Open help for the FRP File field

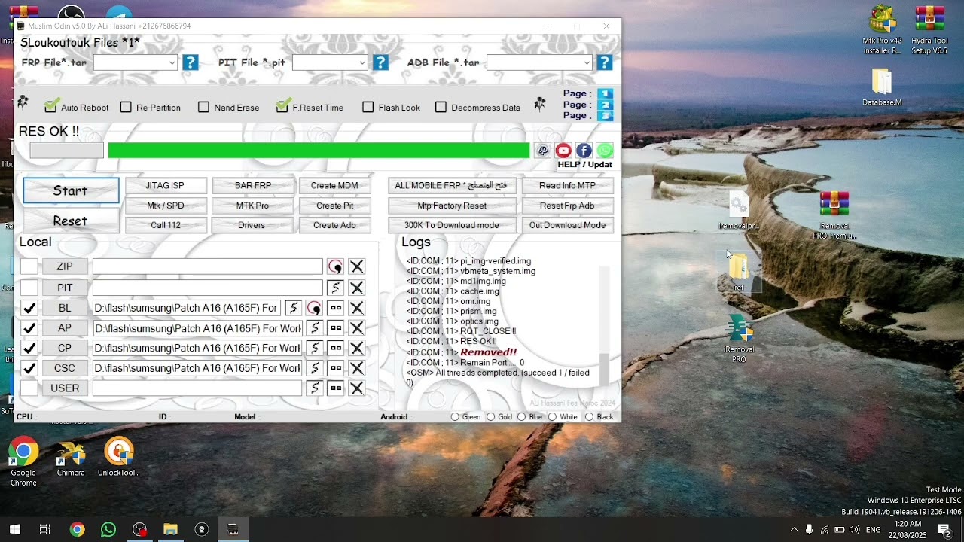(191, 62)
